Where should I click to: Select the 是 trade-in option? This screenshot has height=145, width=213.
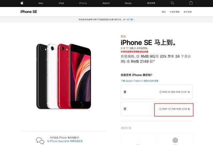coord(157,92)
